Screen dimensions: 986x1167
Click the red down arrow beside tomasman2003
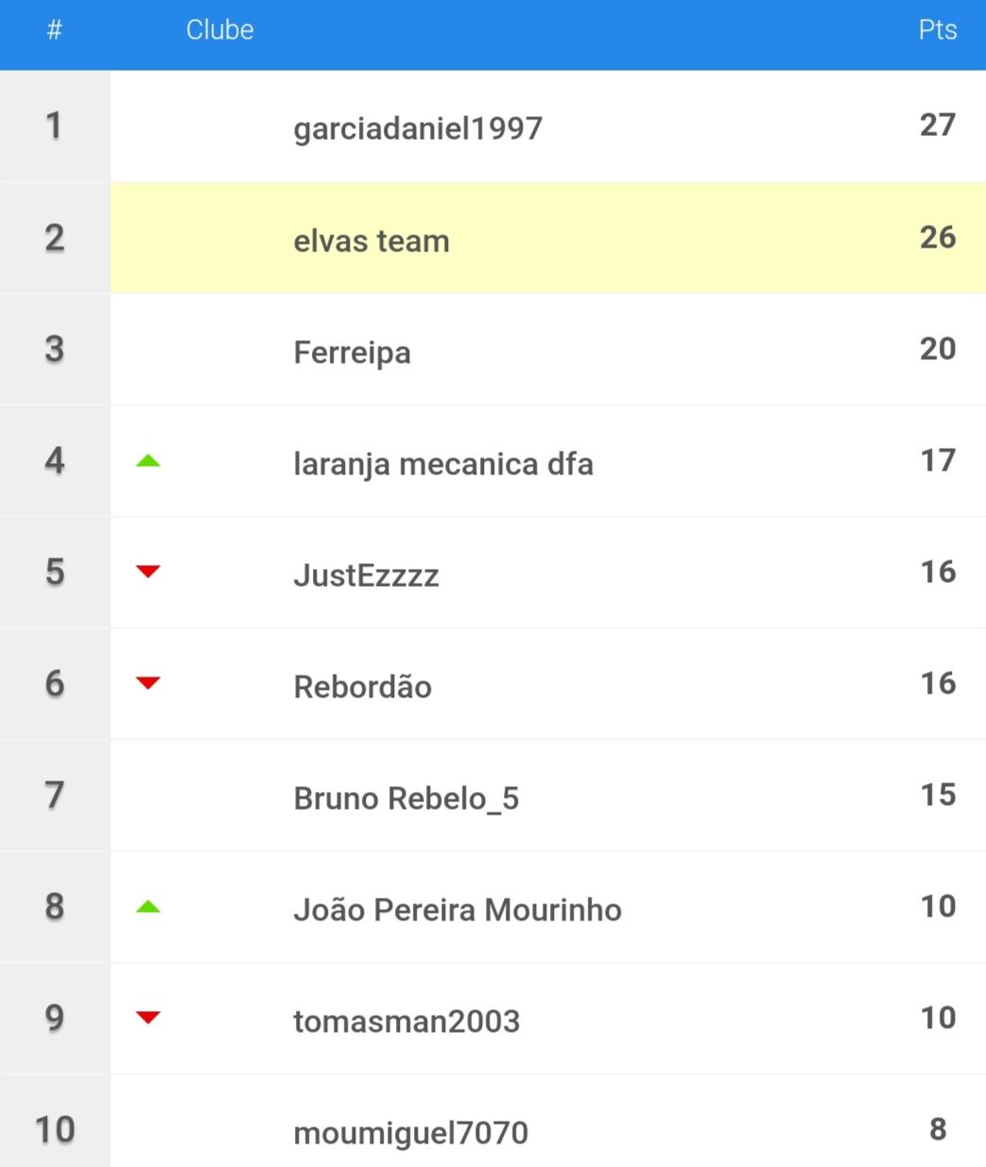click(x=148, y=1018)
